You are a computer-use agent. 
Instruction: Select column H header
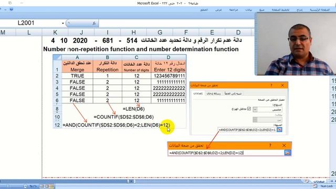133,33
